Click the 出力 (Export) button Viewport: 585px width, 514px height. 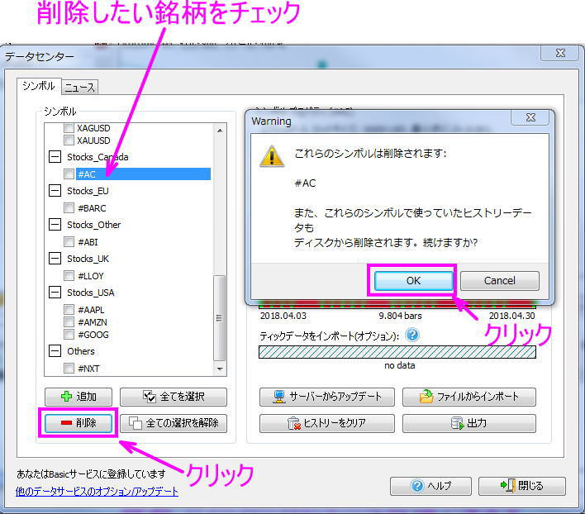pyautogui.click(x=468, y=423)
